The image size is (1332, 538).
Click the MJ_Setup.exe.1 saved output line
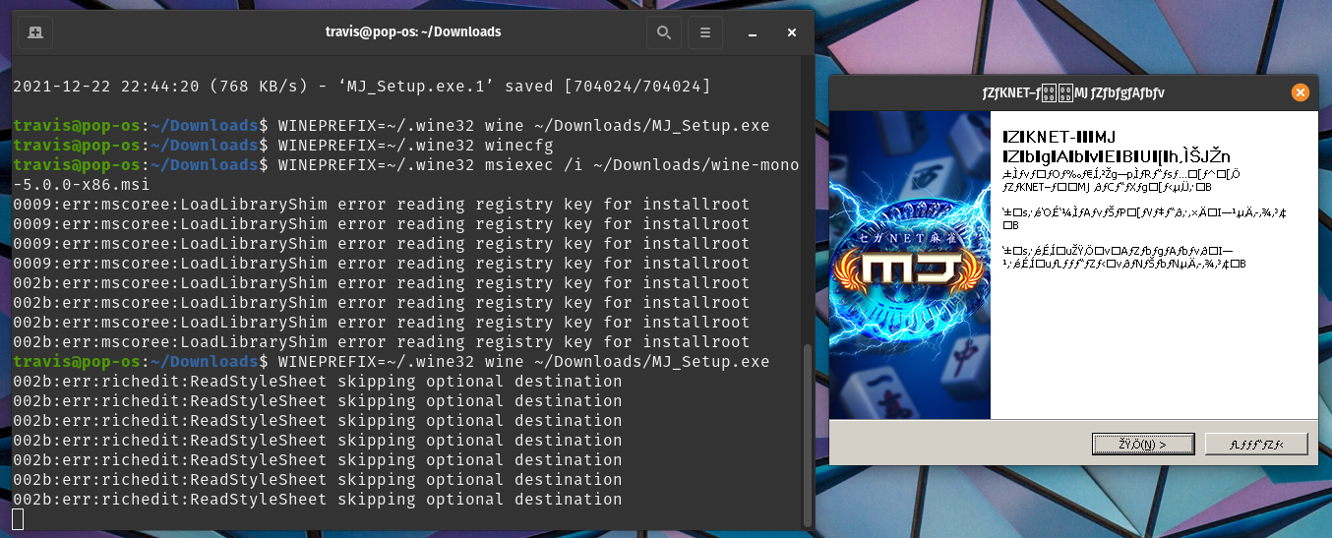(x=361, y=87)
